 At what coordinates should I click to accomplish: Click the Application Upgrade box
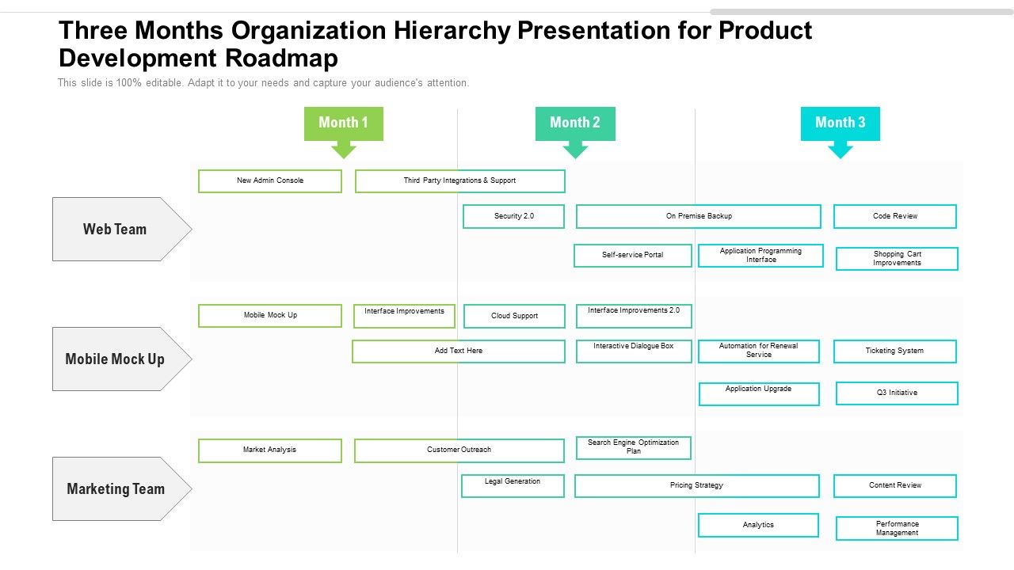tap(759, 394)
